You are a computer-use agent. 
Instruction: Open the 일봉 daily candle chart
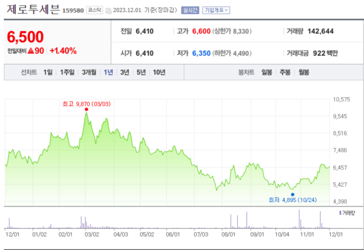[267, 72]
